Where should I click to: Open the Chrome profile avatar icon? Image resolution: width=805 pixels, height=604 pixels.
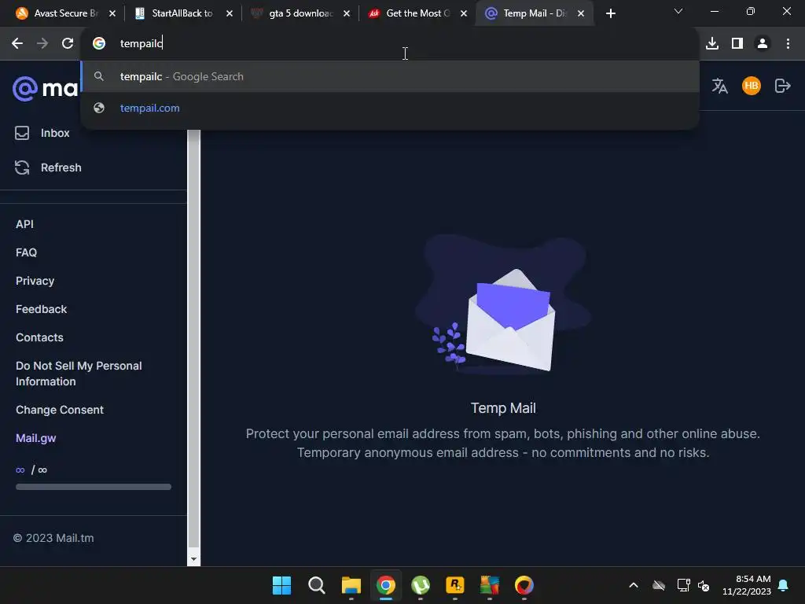pyautogui.click(x=763, y=44)
